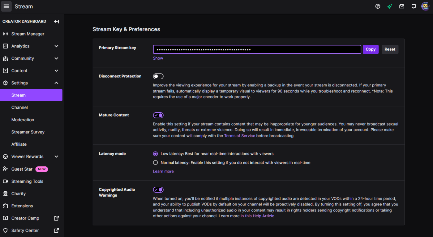Disable the Mature Content toggle
The width and height of the screenshot is (433, 237).
pos(158,115)
